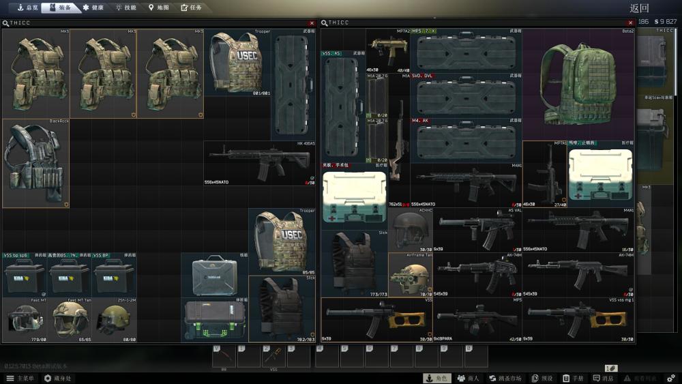Open the VSS Sp sp6 ammo box
Screen dimensions: 682x384
point(24,275)
